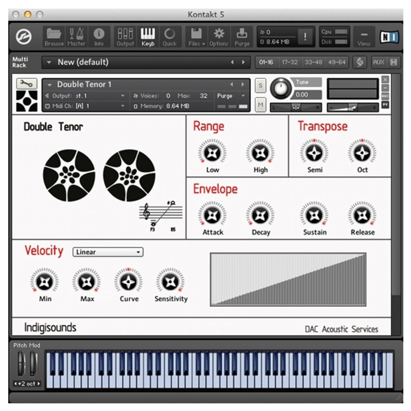Viewport: 411px width, 411px height.
Task: Open the Master metronome panel
Action: pyautogui.click(x=76, y=37)
